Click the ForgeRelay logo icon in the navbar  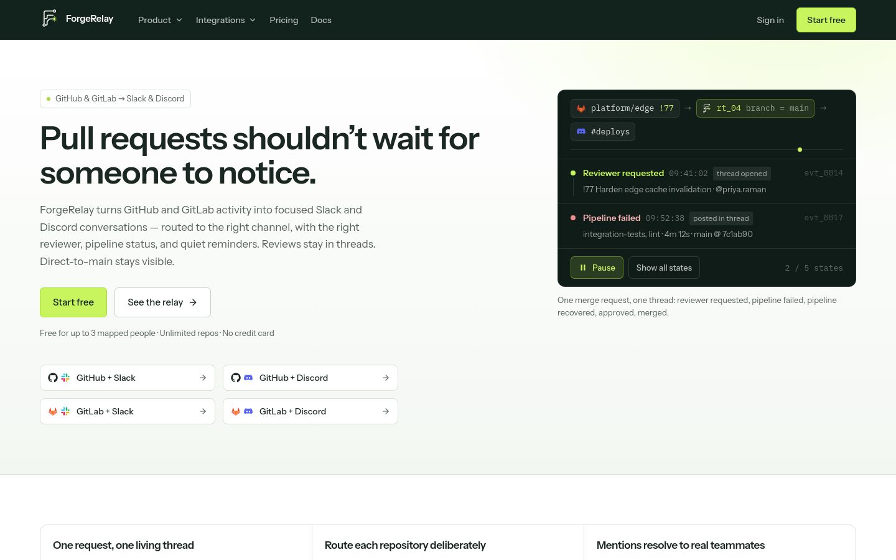coord(49,19)
